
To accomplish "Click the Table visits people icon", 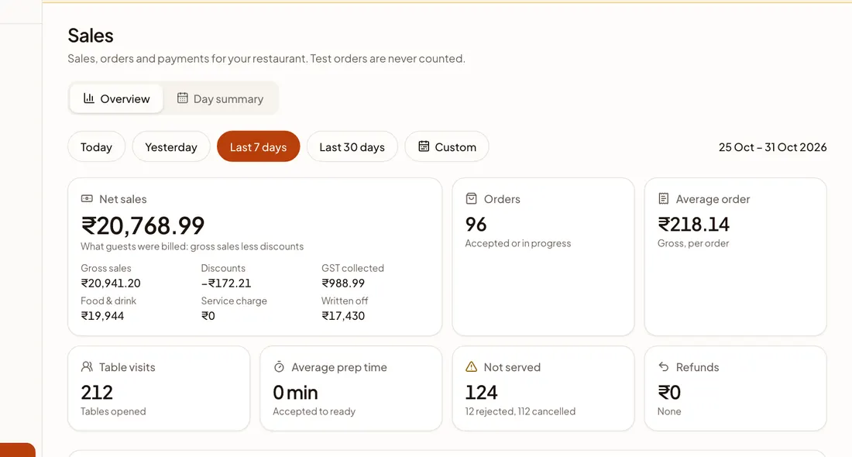I will 87,367.
